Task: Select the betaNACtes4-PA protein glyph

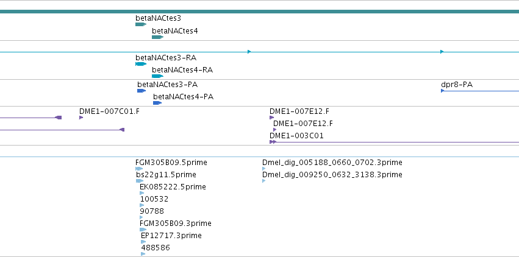Action: point(157,103)
